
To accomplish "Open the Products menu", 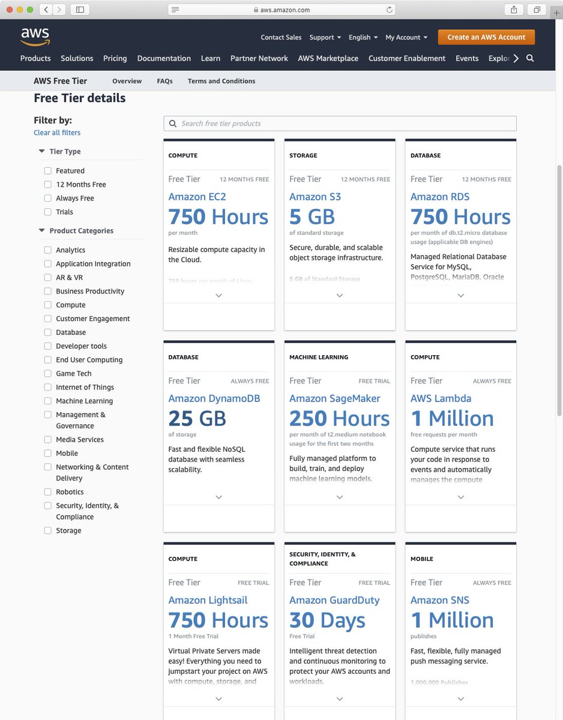I will tap(35, 58).
